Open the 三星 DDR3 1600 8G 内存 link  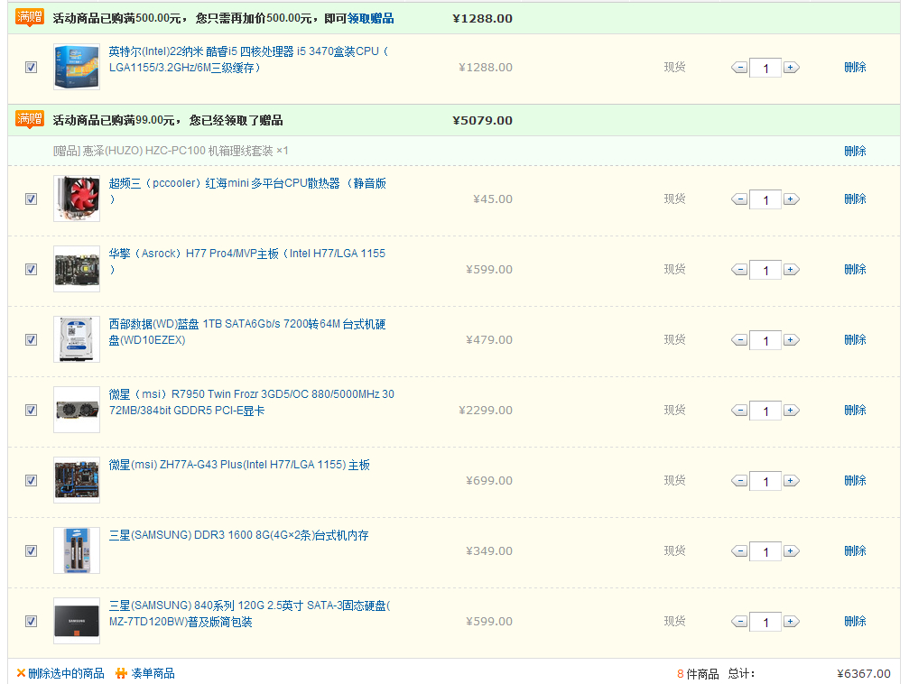pyautogui.click(x=239, y=535)
